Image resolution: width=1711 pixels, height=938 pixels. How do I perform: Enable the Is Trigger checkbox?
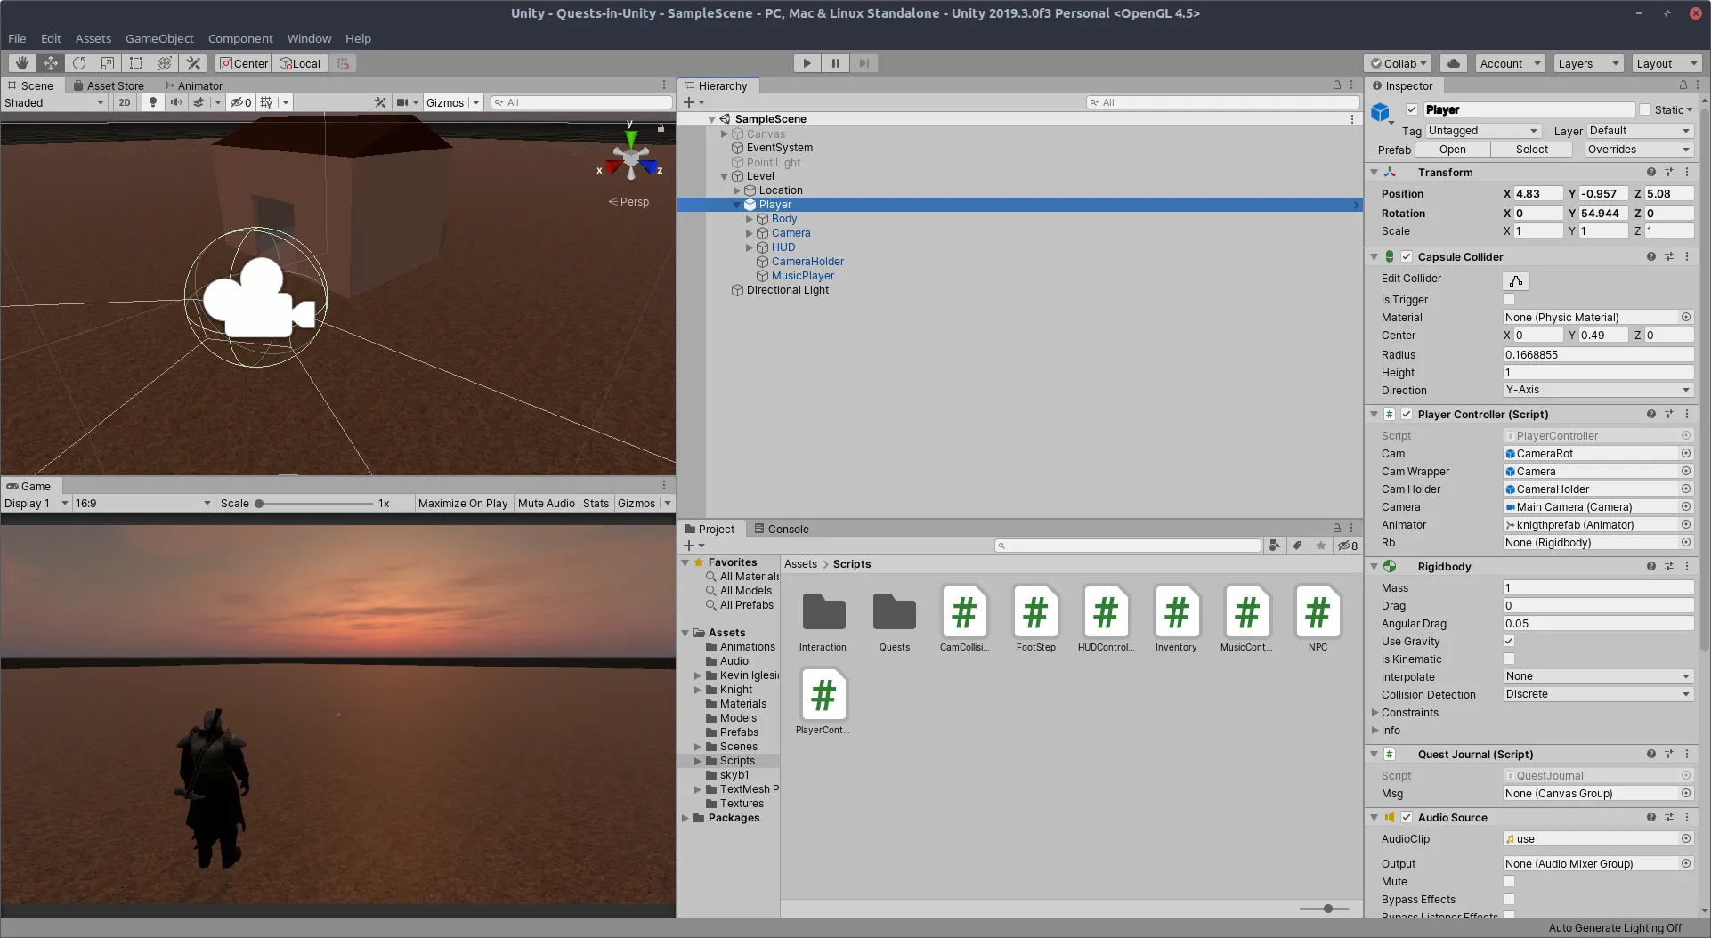1509,300
